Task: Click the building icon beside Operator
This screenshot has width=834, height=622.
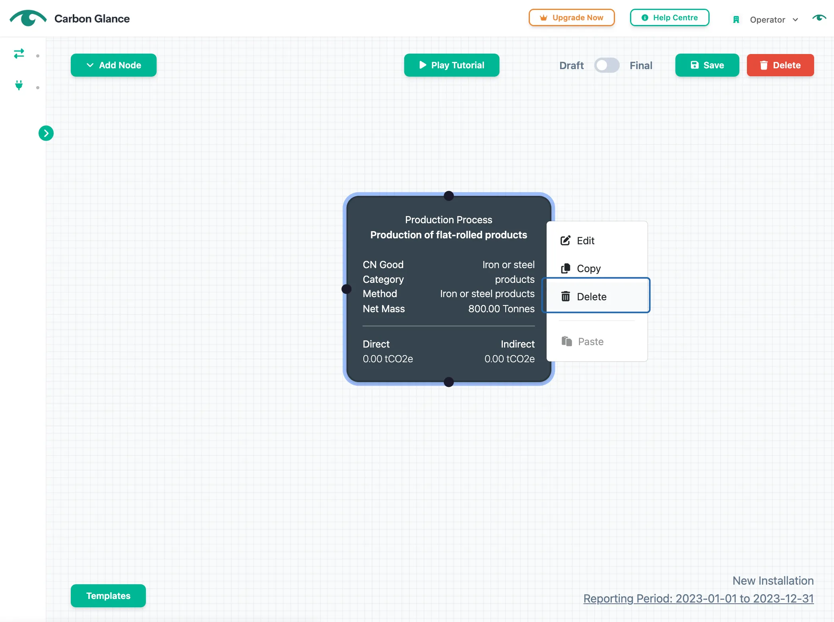Action: pyautogui.click(x=736, y=19)
